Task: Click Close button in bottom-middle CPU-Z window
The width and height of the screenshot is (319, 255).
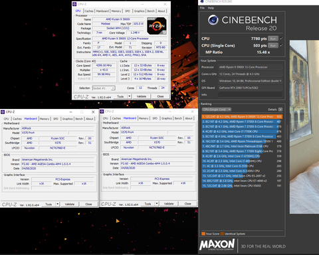Action: tap(188, 204)
